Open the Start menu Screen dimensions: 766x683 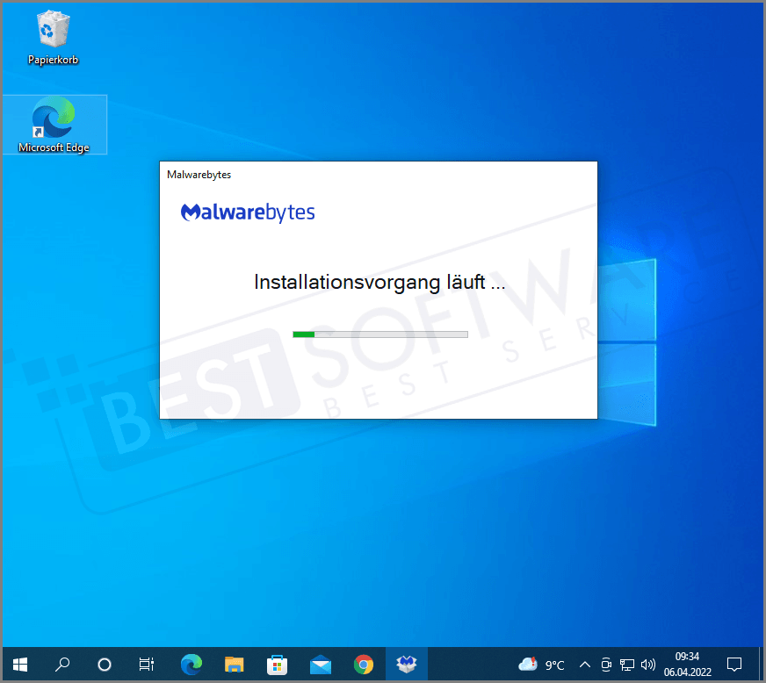pos(19,665)
